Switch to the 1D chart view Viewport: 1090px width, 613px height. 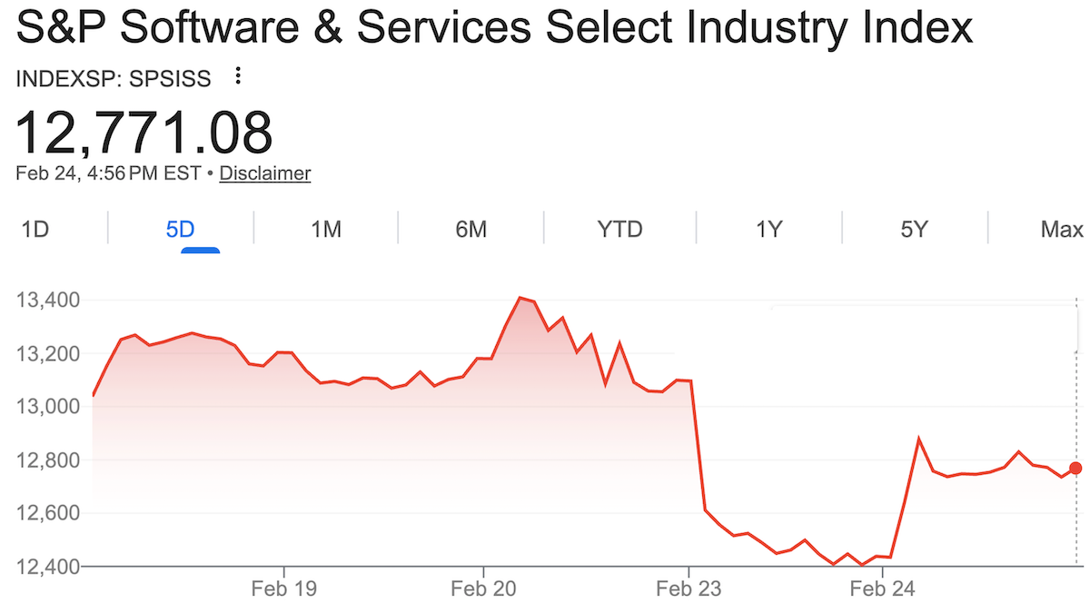tap(35, 229)
